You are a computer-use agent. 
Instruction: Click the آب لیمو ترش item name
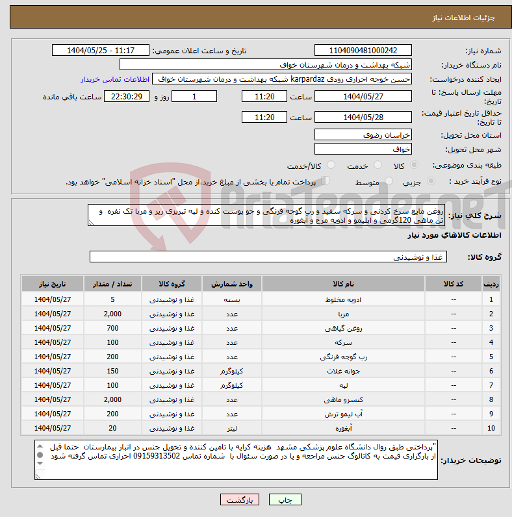[x=343, y=414]
